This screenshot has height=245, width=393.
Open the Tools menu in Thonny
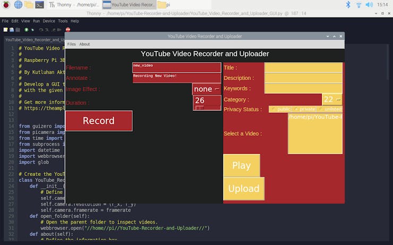pos(63,21)
